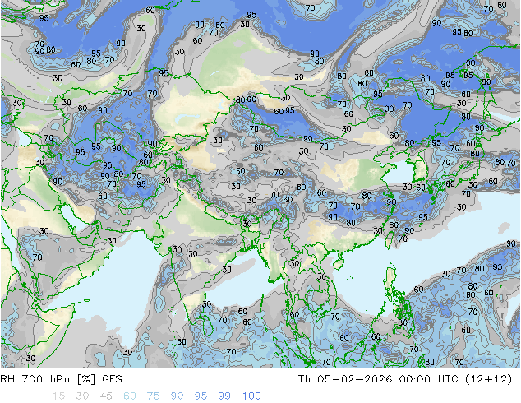The height and width of the screenshot is (403, 521).
Task: Click the 95 in the bottom color legend
Action: [201, 396]
